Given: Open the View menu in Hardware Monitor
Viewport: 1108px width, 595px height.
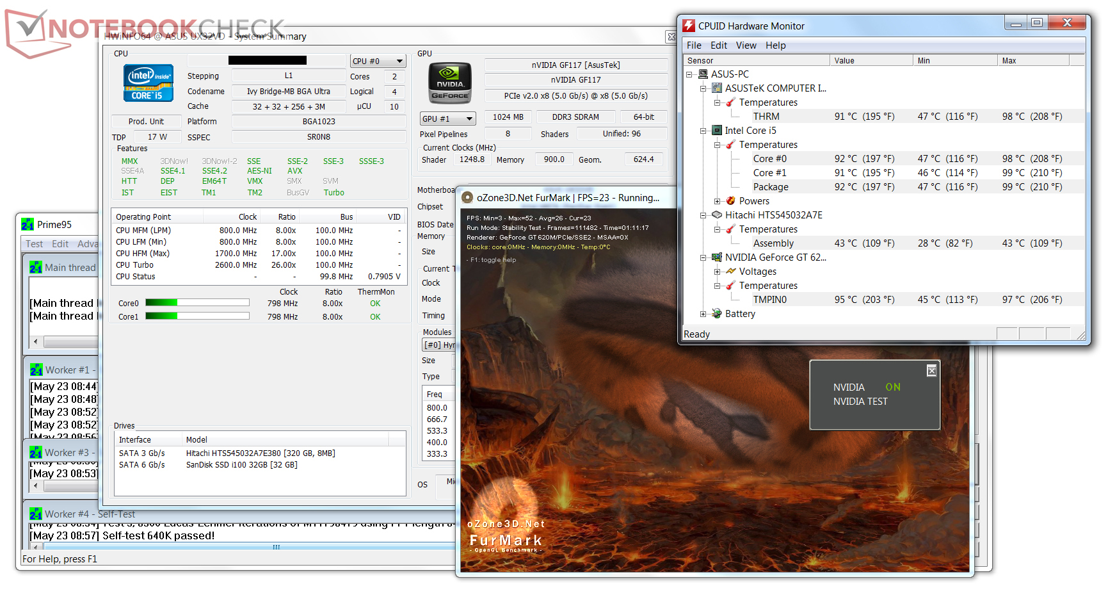Looking at the screenshot, I should click(x=746, y=45).
